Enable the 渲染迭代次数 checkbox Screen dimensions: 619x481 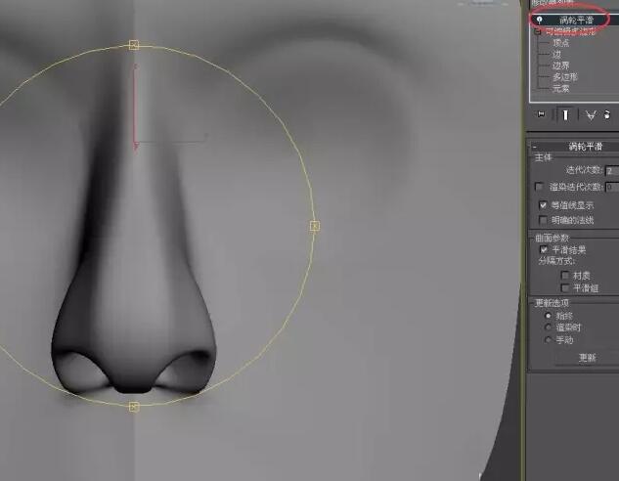(539, 187)
